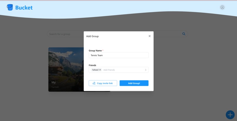The height and width of the screenshot is (121, 237).
Task: Expand the Friends selector arrows
Action: 146,70
